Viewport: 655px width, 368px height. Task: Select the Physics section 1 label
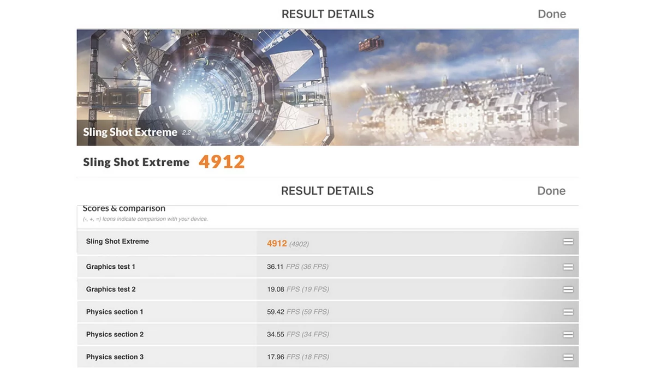115,312
